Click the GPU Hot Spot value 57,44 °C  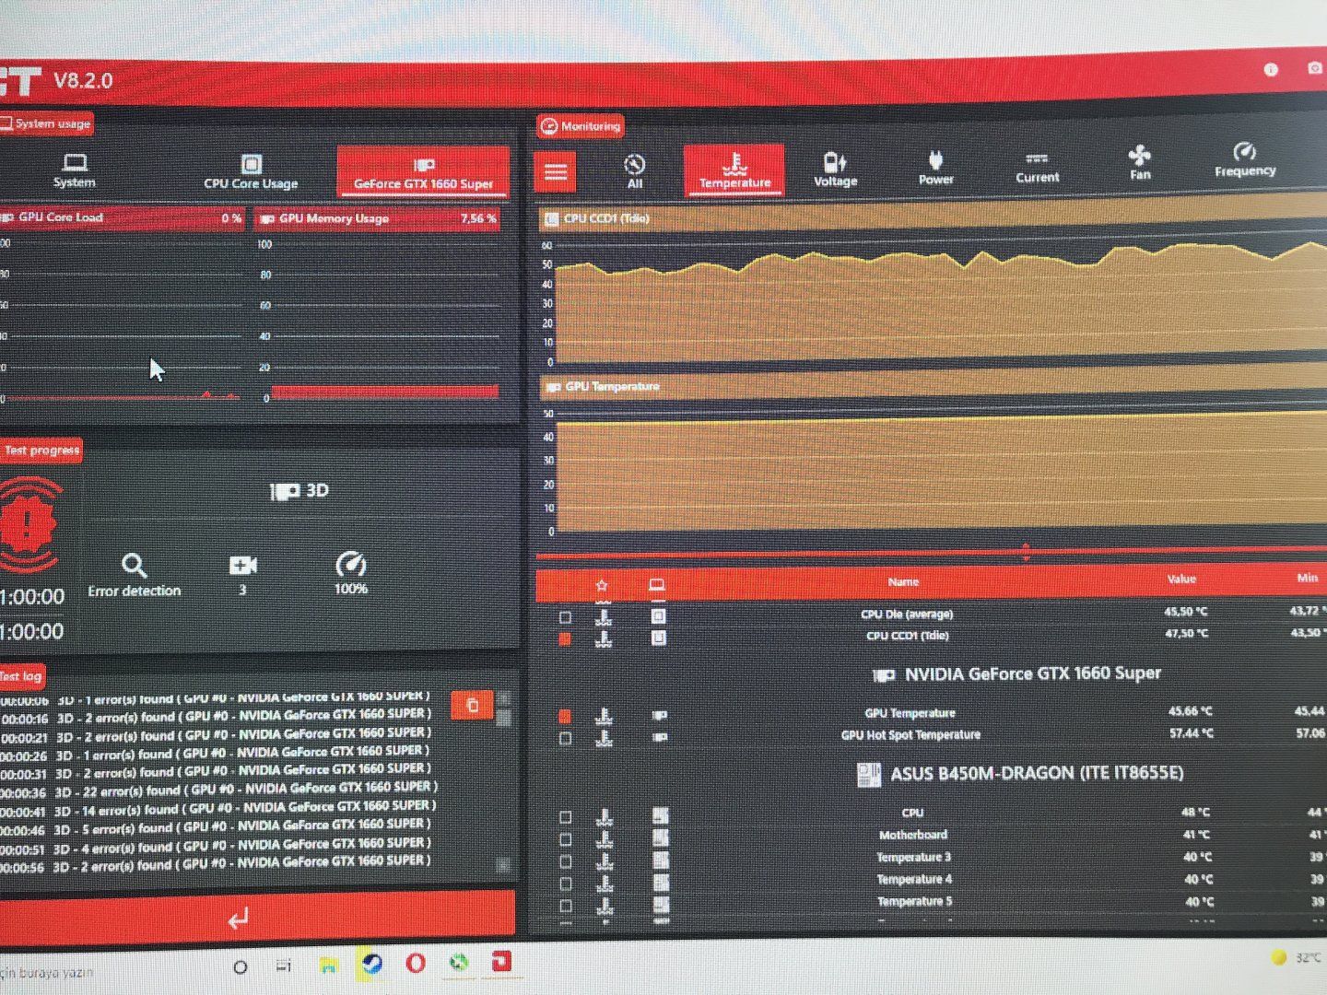(1190, 733)
